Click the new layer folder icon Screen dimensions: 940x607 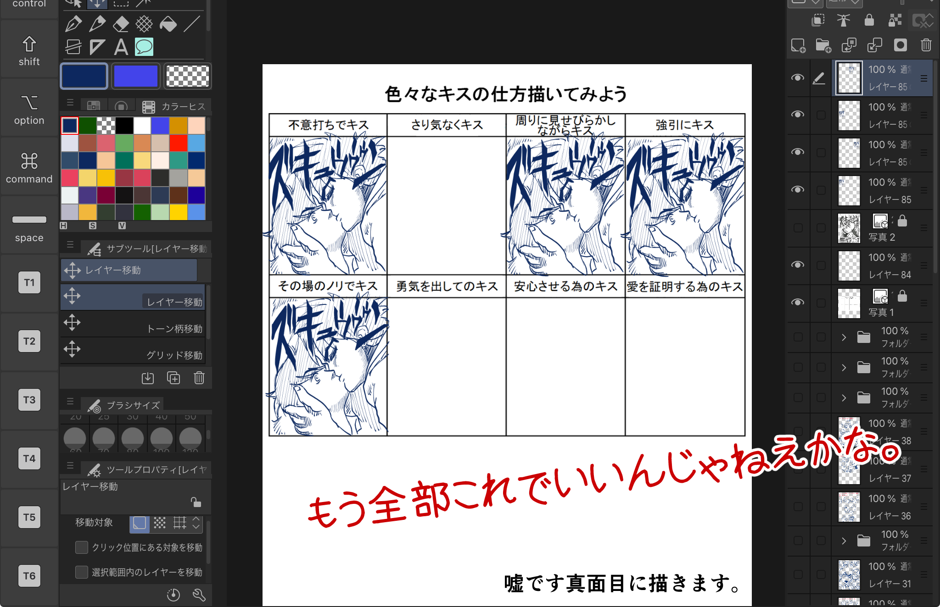click(823, 45)
